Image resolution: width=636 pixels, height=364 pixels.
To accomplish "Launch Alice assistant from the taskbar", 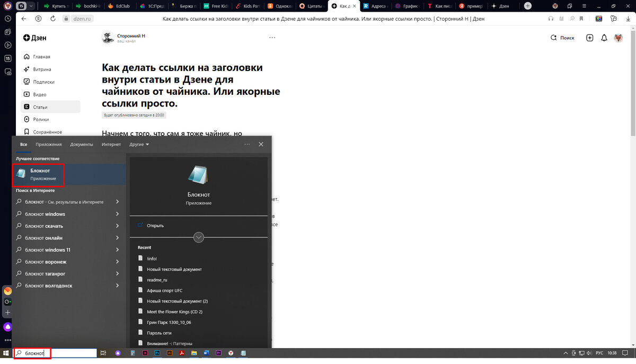I will point(118,353).
